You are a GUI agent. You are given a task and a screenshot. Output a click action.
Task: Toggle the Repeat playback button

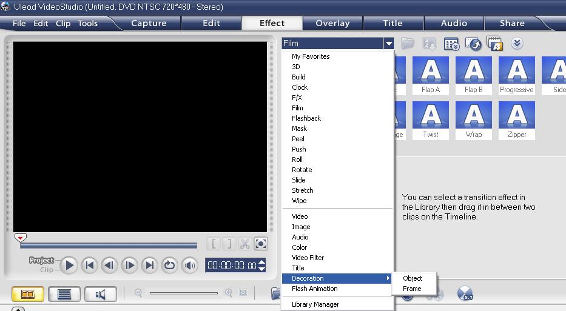click(x=169, y=266)
